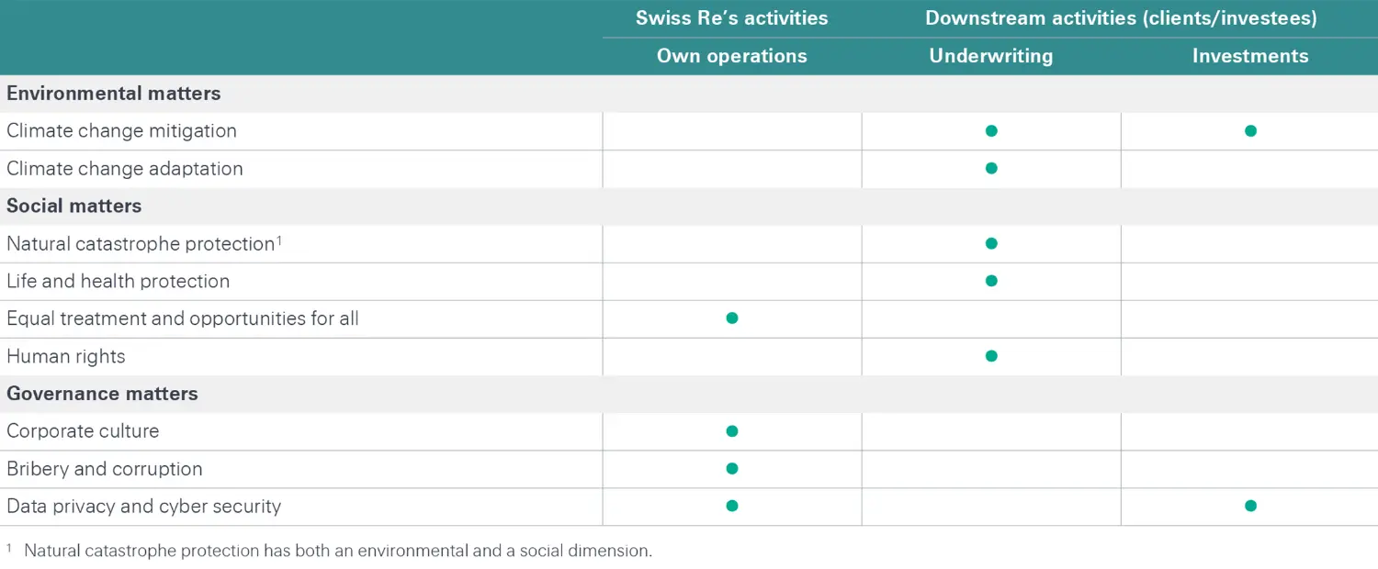The width and height of the screenshot is (1378, 569).
Task: Select the 'Investments' subheader
Action: tap(1250, 56)
